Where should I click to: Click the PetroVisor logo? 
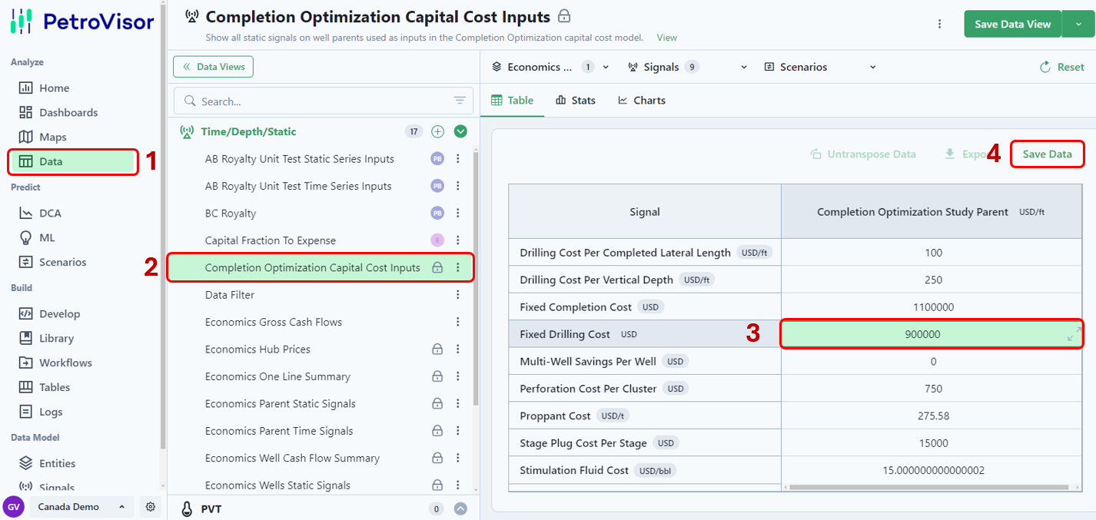[x=82, y=22]
